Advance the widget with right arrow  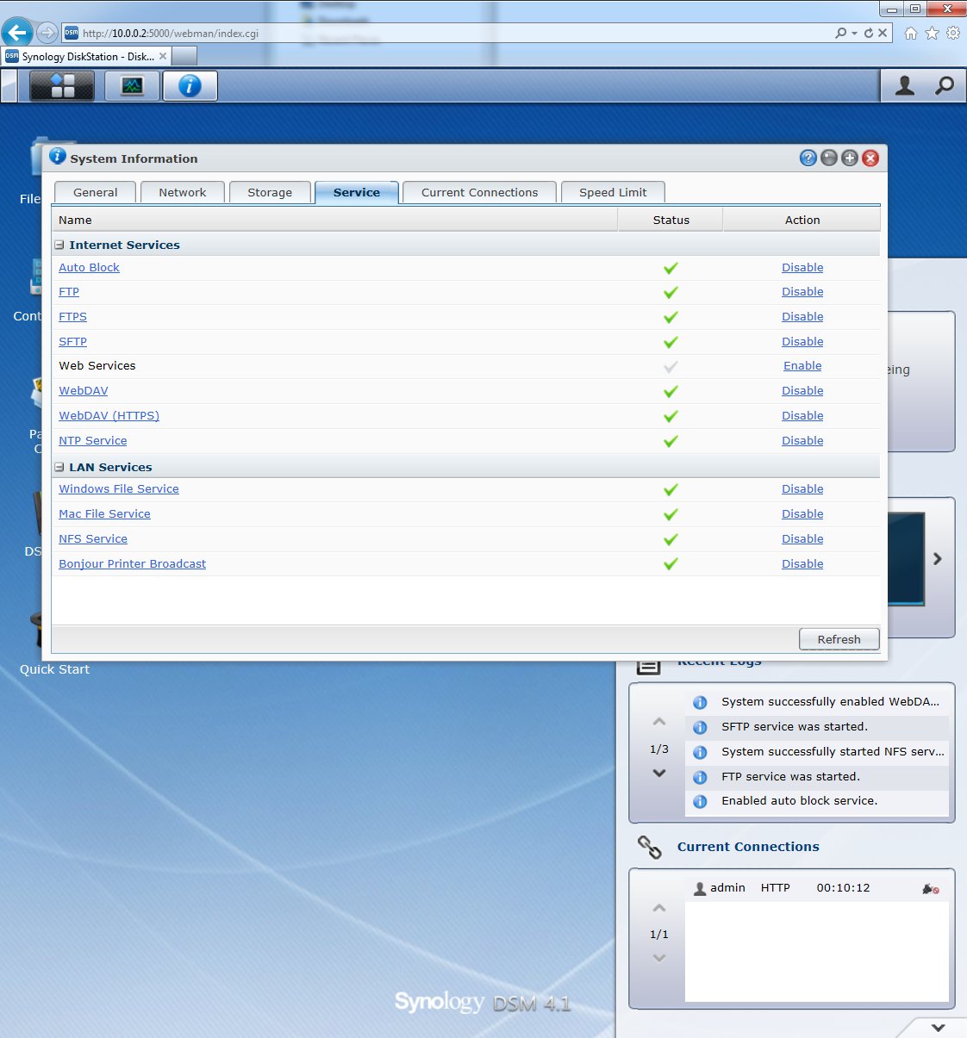pyautogui.click(x=938, y=559)
